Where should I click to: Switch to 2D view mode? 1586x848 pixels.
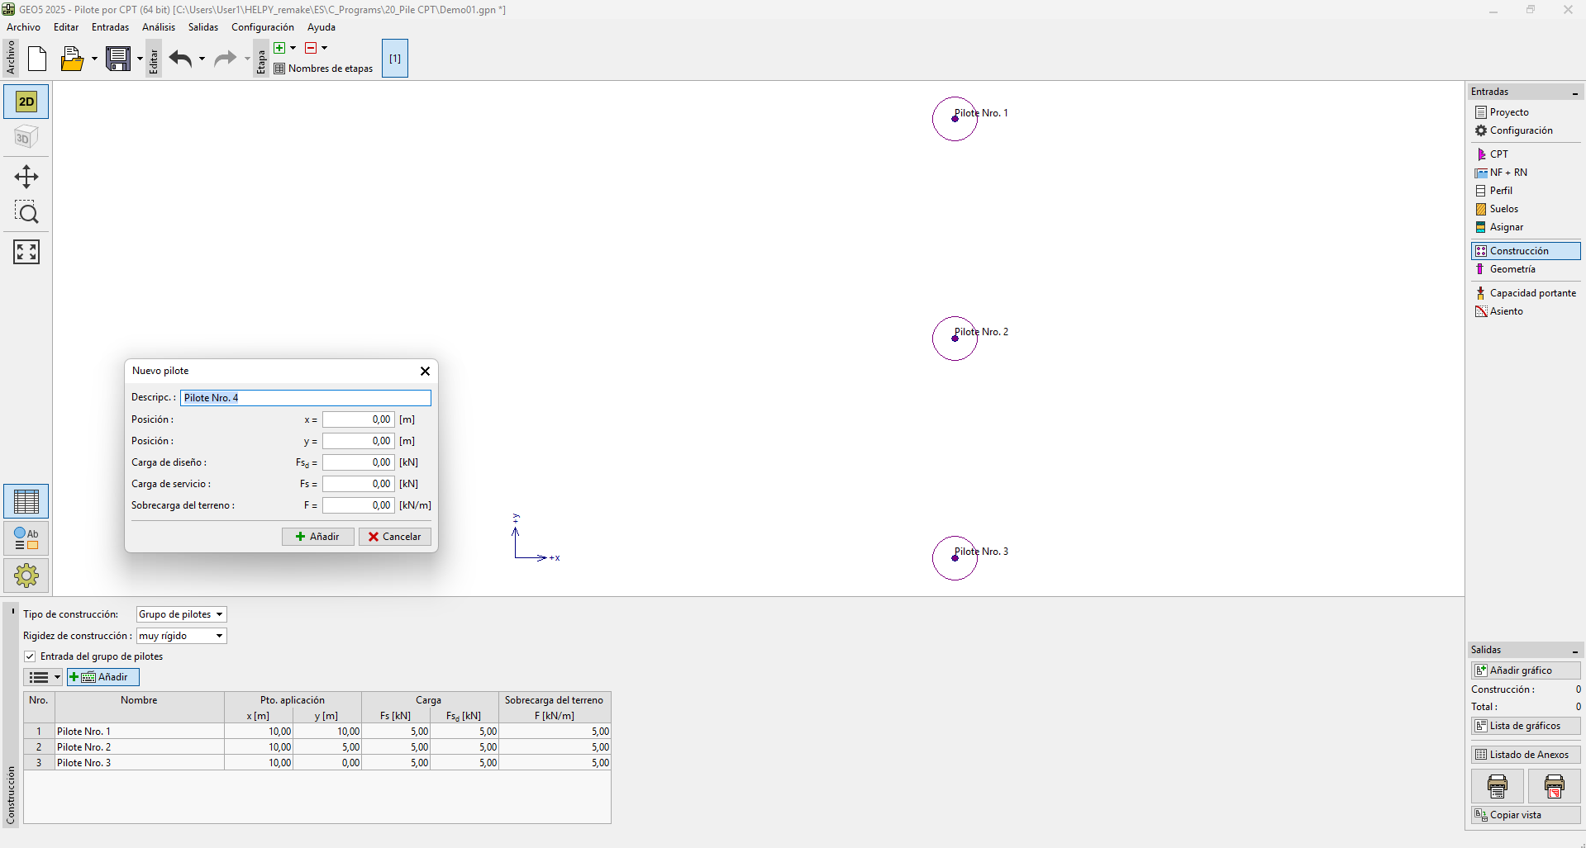(26, 102)
